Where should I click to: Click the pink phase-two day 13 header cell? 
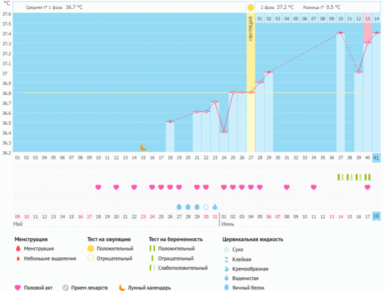367,18
